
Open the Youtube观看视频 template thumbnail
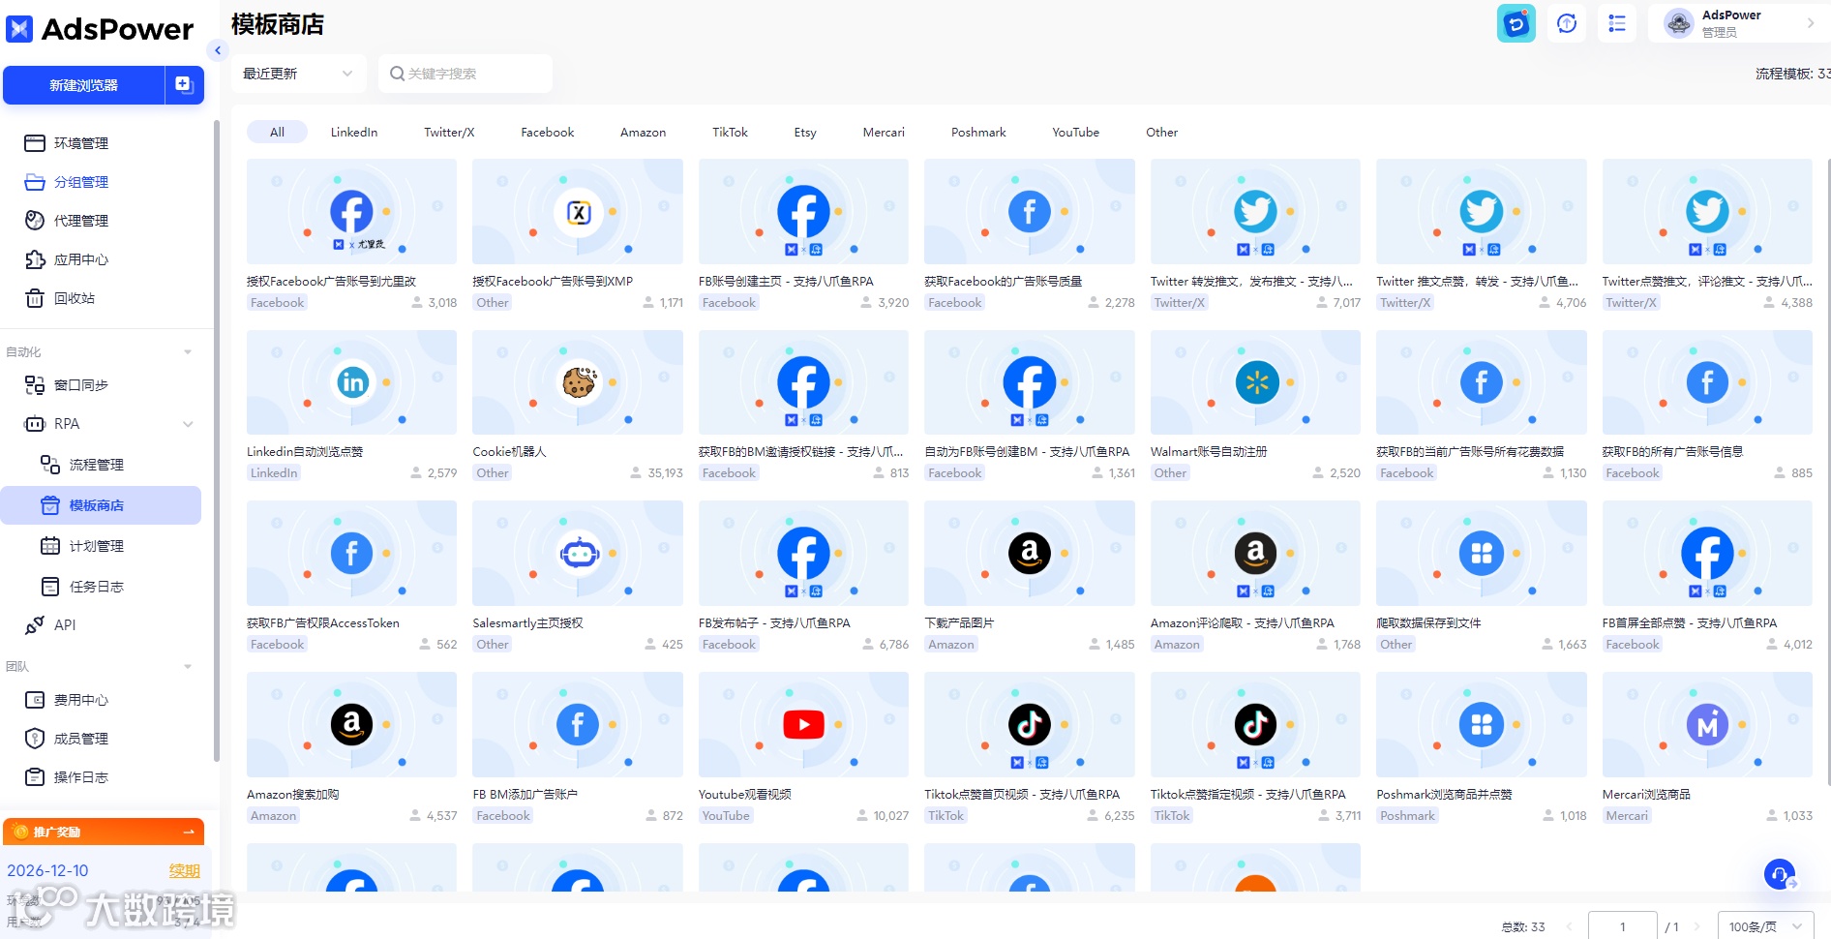click(x=803, y=724)
